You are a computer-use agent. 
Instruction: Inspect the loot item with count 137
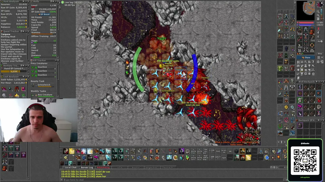(10, 95)
